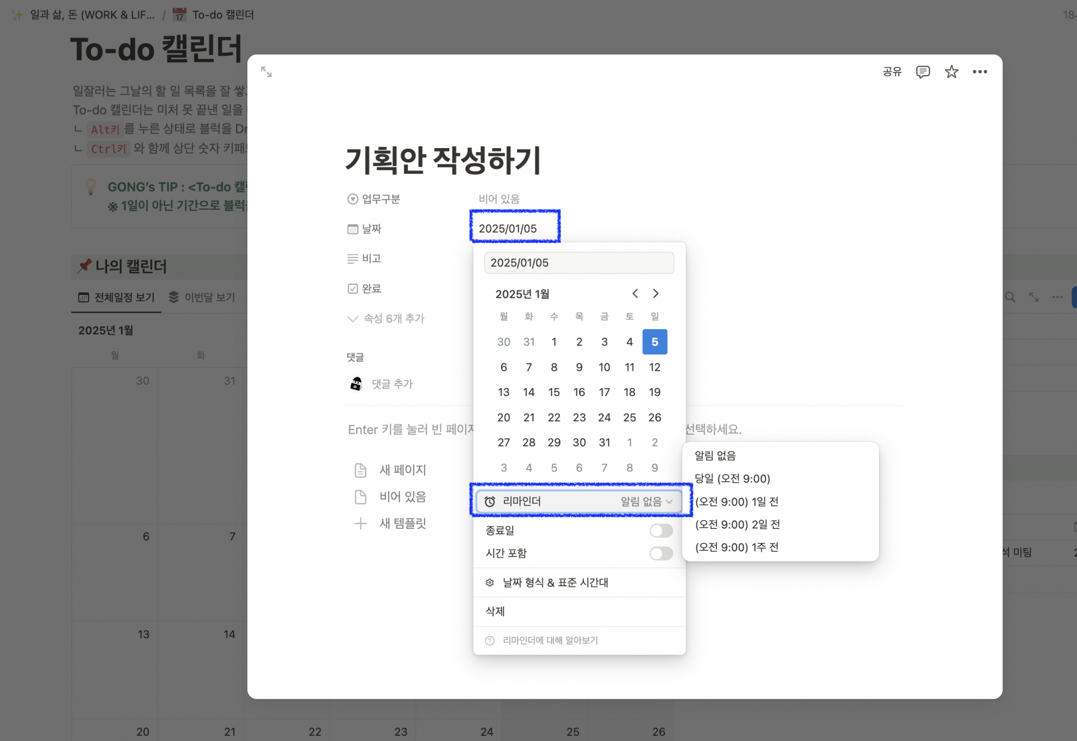This screenshot has width=1077, height=741.
Task: Click the calendar icon beside 날짜 property
Action: point(352,228)
